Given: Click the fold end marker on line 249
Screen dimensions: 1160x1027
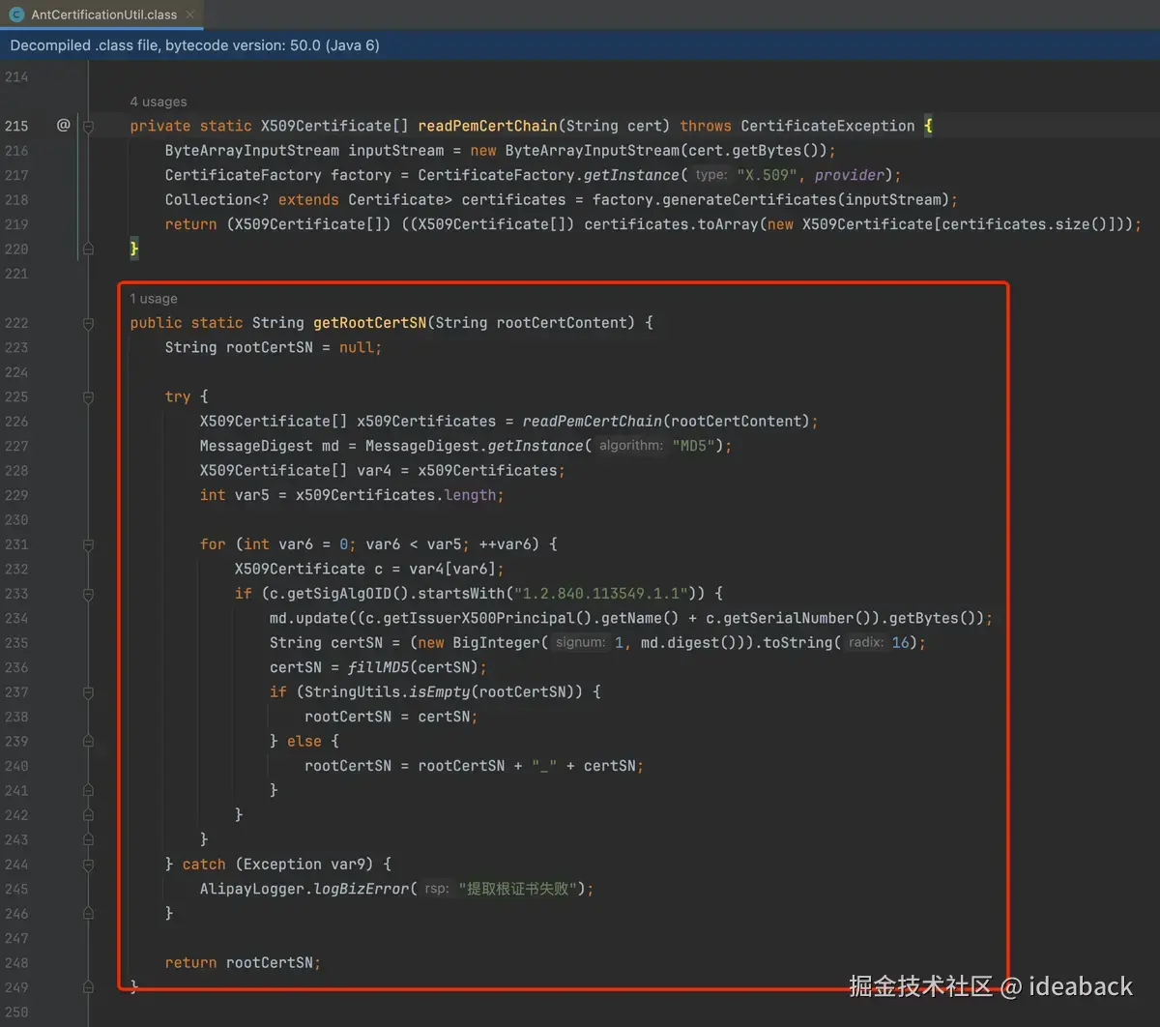Looking at the screenshot, I should [88, 987].
